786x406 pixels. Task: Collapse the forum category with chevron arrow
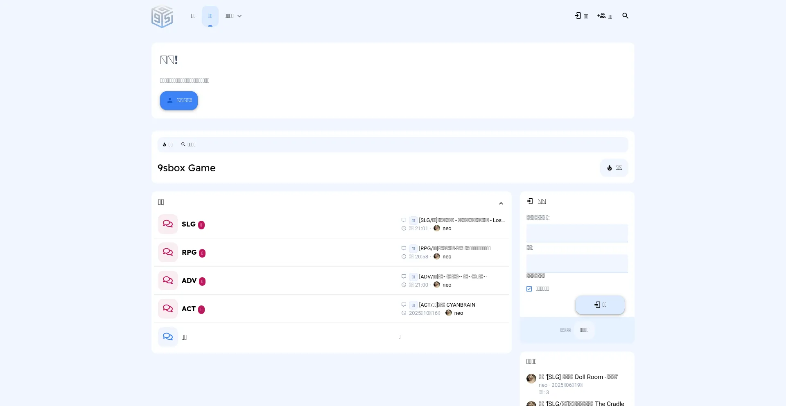(501, 204)
